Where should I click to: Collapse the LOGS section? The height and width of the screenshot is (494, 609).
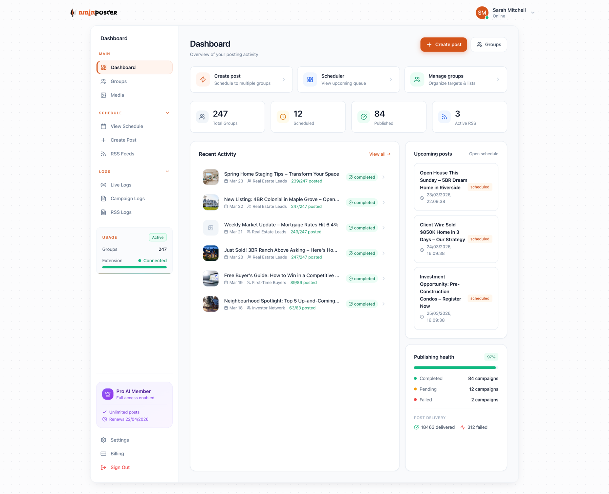tap(167, 171)
